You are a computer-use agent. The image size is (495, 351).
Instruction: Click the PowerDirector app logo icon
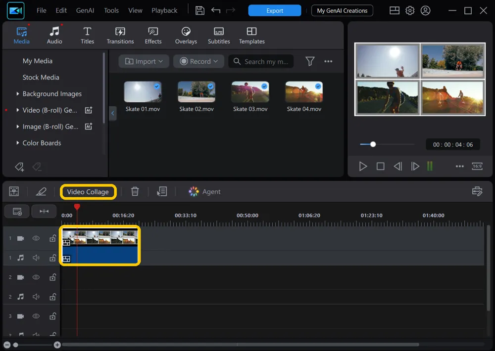[15, 10]
